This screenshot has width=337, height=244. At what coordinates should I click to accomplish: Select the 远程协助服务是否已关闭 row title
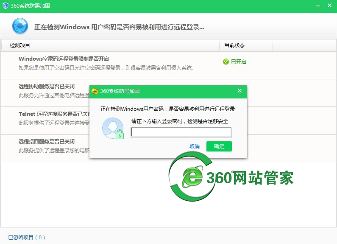pyautogui.click(x=47, y=87)
